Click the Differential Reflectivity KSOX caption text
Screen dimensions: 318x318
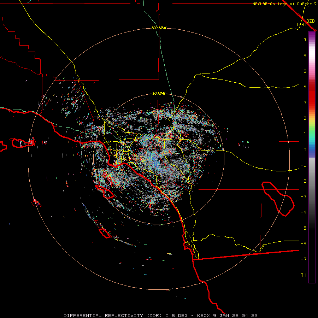160,316
